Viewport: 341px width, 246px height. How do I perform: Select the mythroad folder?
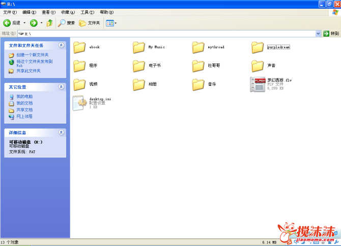pyautogui.click(x=208, y=47)
